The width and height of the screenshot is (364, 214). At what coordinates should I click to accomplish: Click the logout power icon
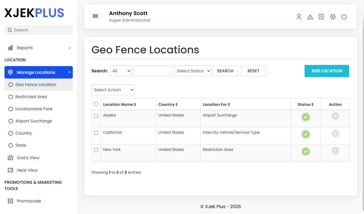[344, 17]
